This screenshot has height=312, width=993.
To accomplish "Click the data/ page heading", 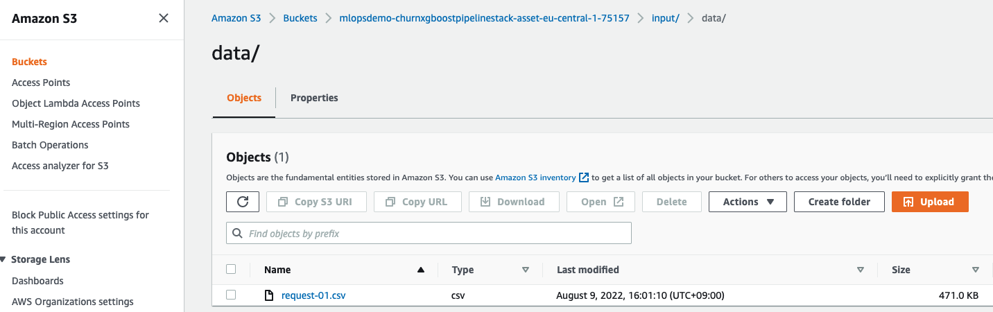I will [235, 53].
